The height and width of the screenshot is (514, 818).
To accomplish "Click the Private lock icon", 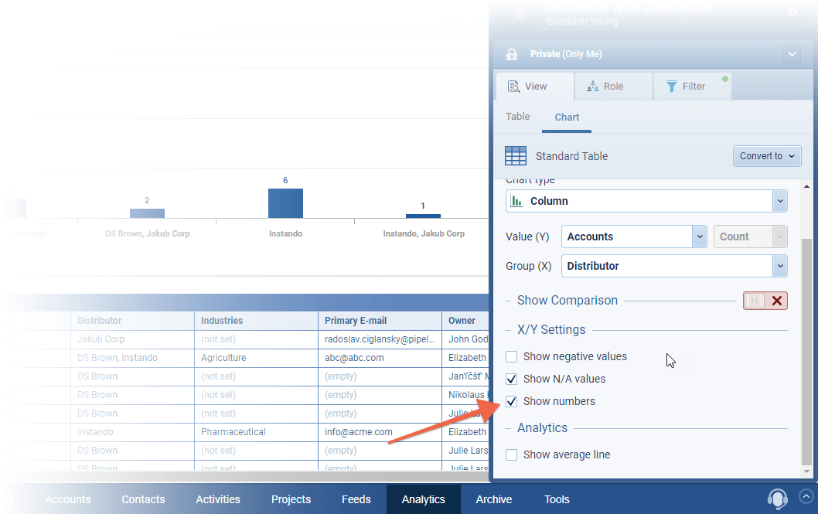I will coord(511,54).
